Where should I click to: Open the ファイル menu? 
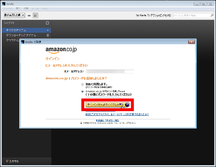pos(8,8)
